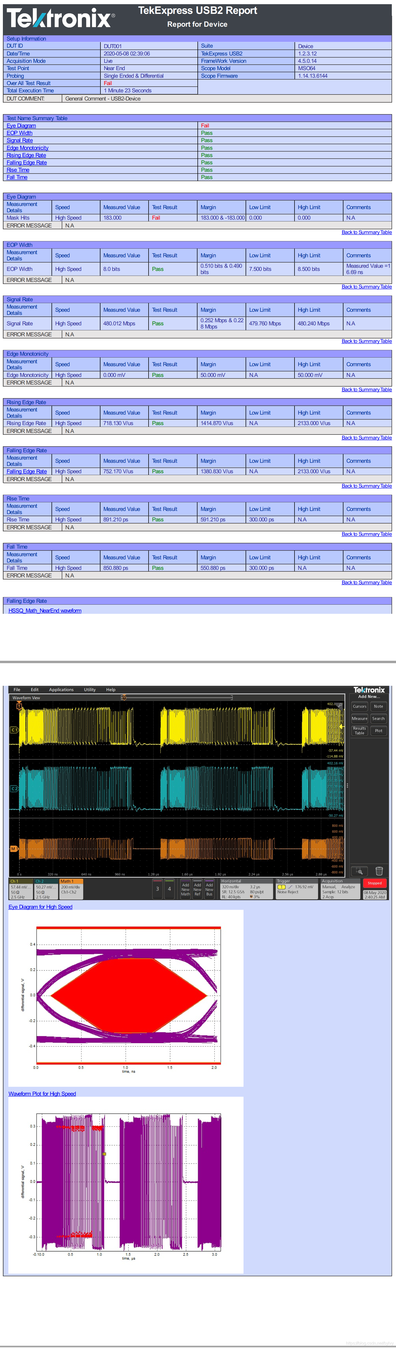
Task: Click the yellow trigger level arrow indicator
Action: click(342, 727)
